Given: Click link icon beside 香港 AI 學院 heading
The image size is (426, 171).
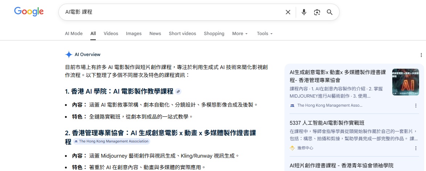Looking at the screenshot, I should [x=178, y=91].
